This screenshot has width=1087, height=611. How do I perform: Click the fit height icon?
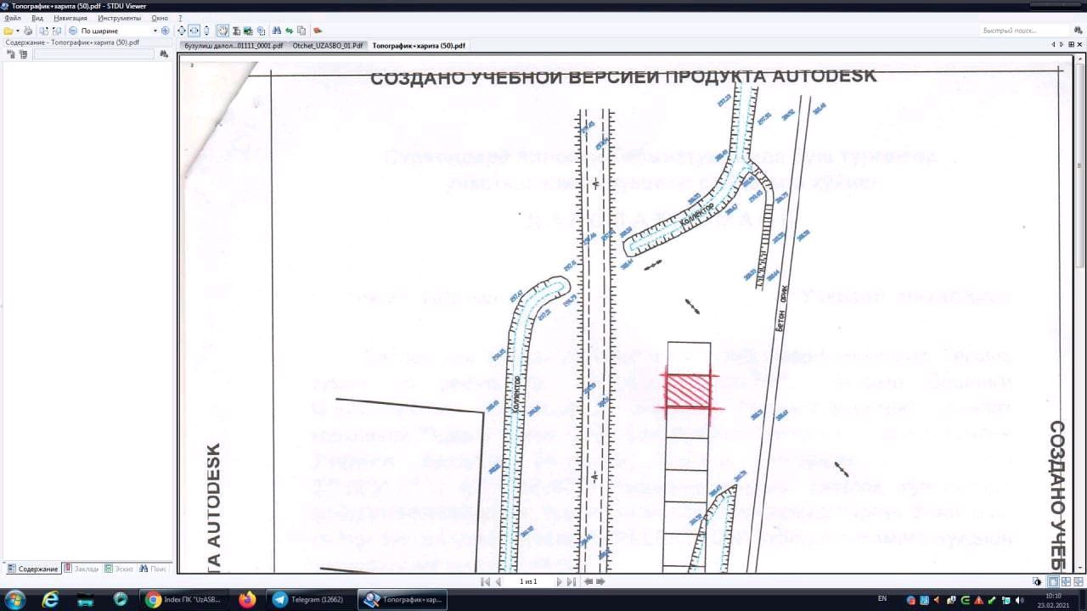point(206,31)
